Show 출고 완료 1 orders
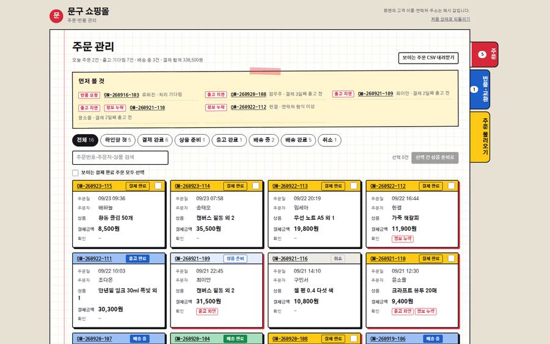Viewport: 550px width, 344px height. [x=229, y=140]
